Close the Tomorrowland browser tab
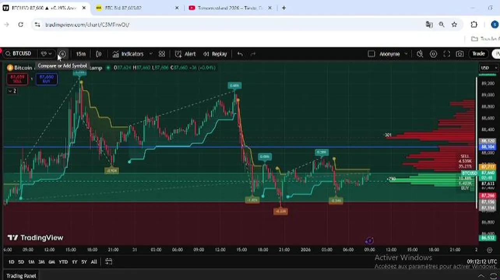Image resolution: width=500 pixels, height=280 pixels. click(270, 8)
